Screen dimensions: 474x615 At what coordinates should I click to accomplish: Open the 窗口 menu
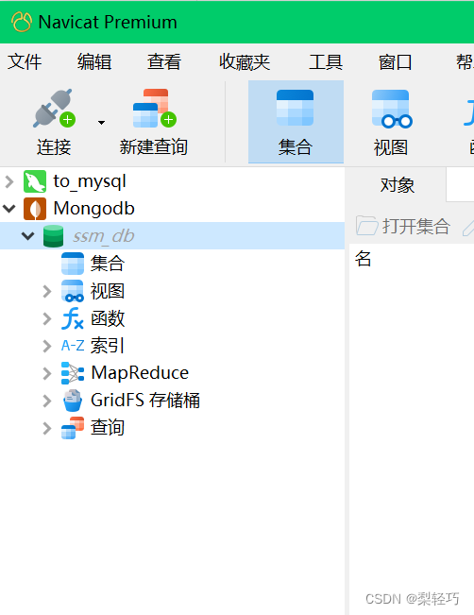click(396, 62)
